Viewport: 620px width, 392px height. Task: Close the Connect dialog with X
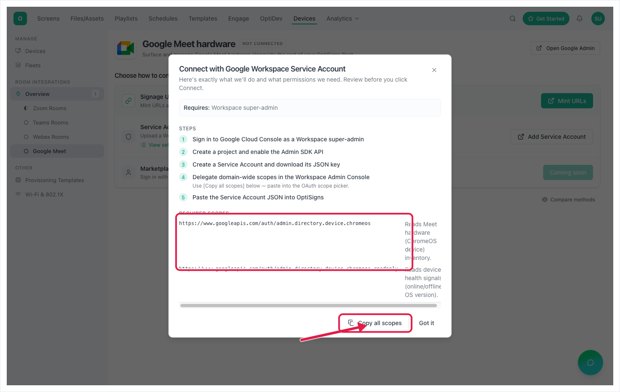tap(434, 70)
